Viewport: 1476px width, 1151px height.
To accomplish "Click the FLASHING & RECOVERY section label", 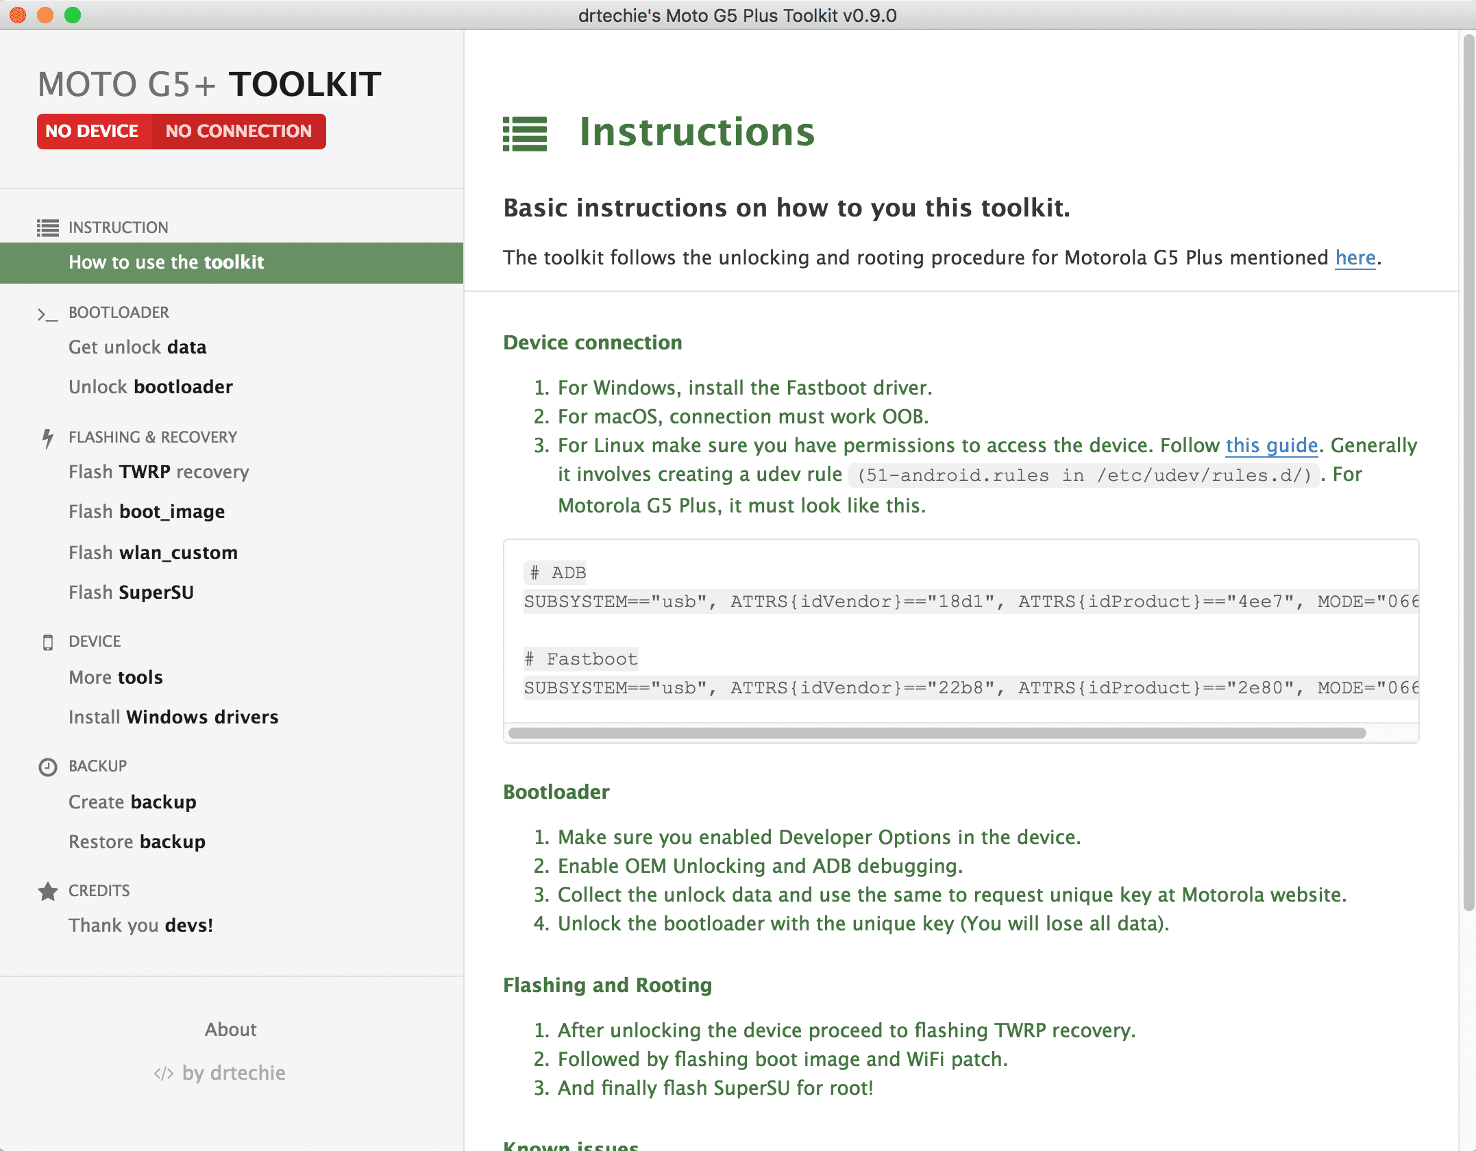I will 153,437.
